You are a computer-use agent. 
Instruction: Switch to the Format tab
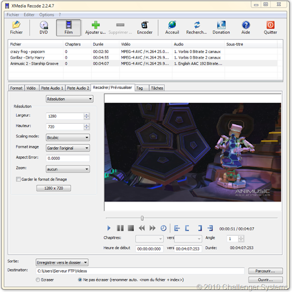point(16,88)
